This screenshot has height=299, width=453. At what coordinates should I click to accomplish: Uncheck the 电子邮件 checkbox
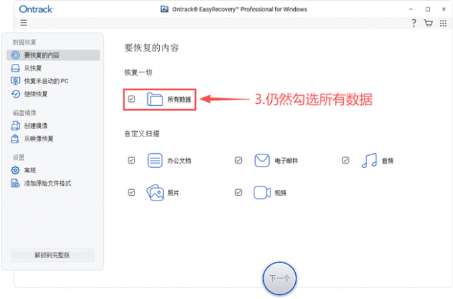238,160
